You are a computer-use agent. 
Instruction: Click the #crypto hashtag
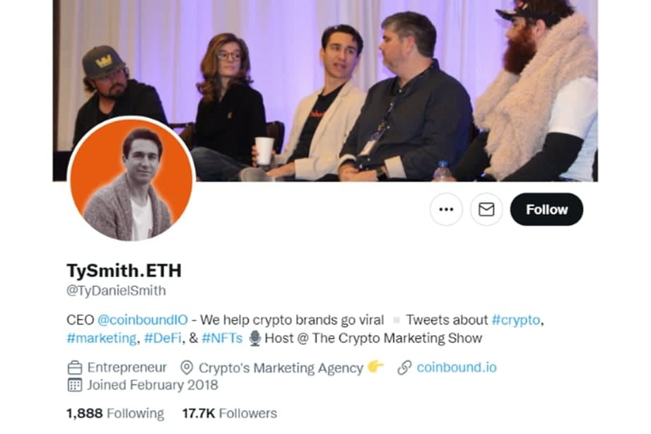pyautogui.click(x=517, y=319)
